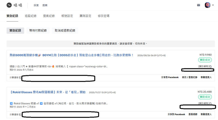Switch to the 帳號設定 tab
218x120 pixels.
coord(67,16)
